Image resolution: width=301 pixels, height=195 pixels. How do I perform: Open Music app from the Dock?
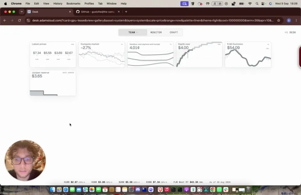[x=167, y=189]
